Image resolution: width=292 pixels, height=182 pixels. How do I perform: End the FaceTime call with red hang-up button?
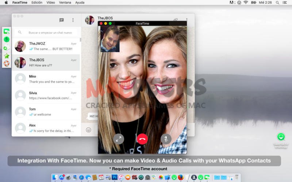tap(142, 139)
